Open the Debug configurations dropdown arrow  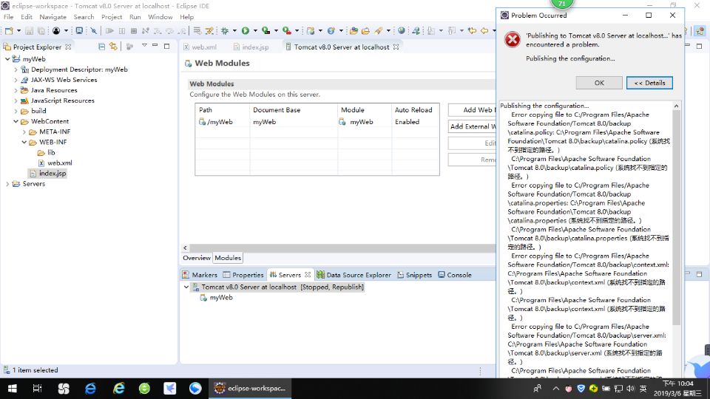(x=234, y=31)
